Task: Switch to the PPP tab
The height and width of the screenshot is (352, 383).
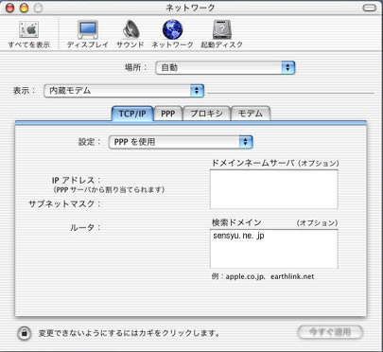Action: [167, 114]
